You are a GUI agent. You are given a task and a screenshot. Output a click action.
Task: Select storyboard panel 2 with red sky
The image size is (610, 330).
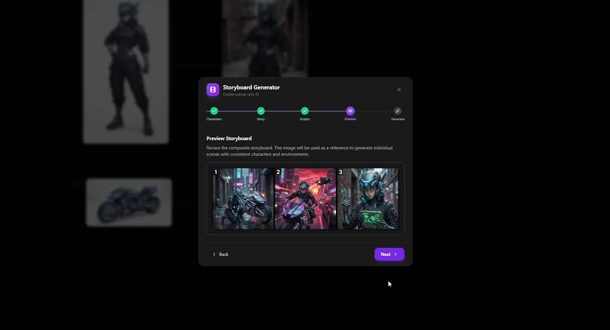pyautogui.click(x=305, y=199)
